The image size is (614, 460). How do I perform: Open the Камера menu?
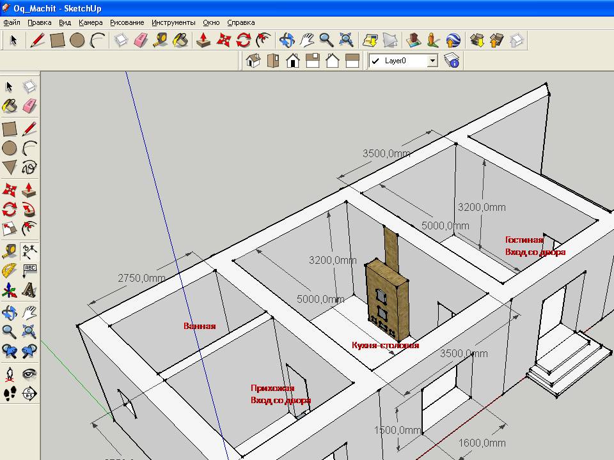coord(91,22)
